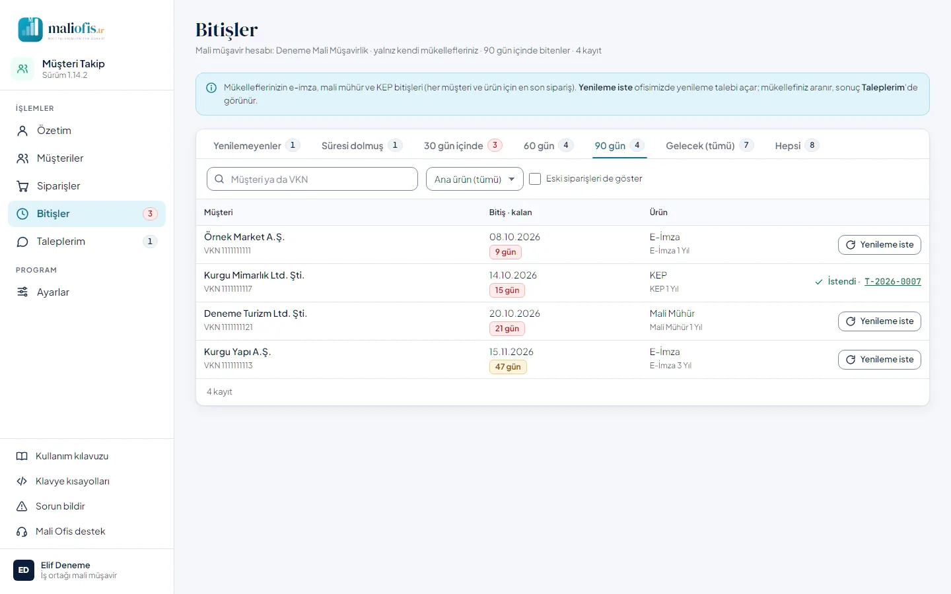
Task: Click the info icon in the banner
Action: pyautogui.click(x=211, y=88)
